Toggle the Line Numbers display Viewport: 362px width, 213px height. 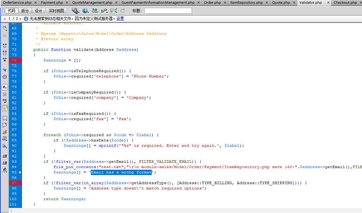pos(4,87)
